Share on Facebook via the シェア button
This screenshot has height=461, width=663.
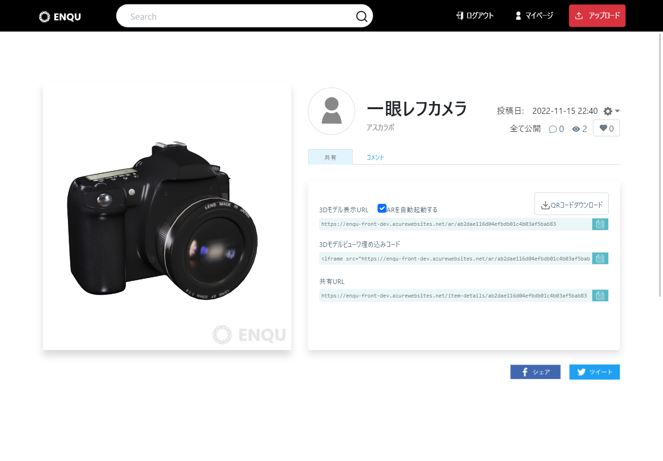pyautogui.click(x=535, y=372)
